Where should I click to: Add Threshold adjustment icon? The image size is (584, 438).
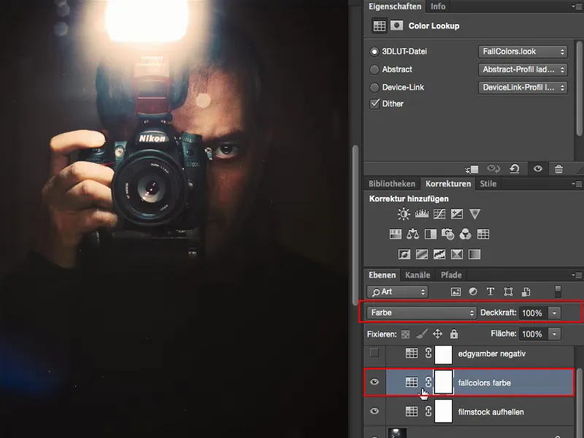pyautogui.click(x=439, y=254)
